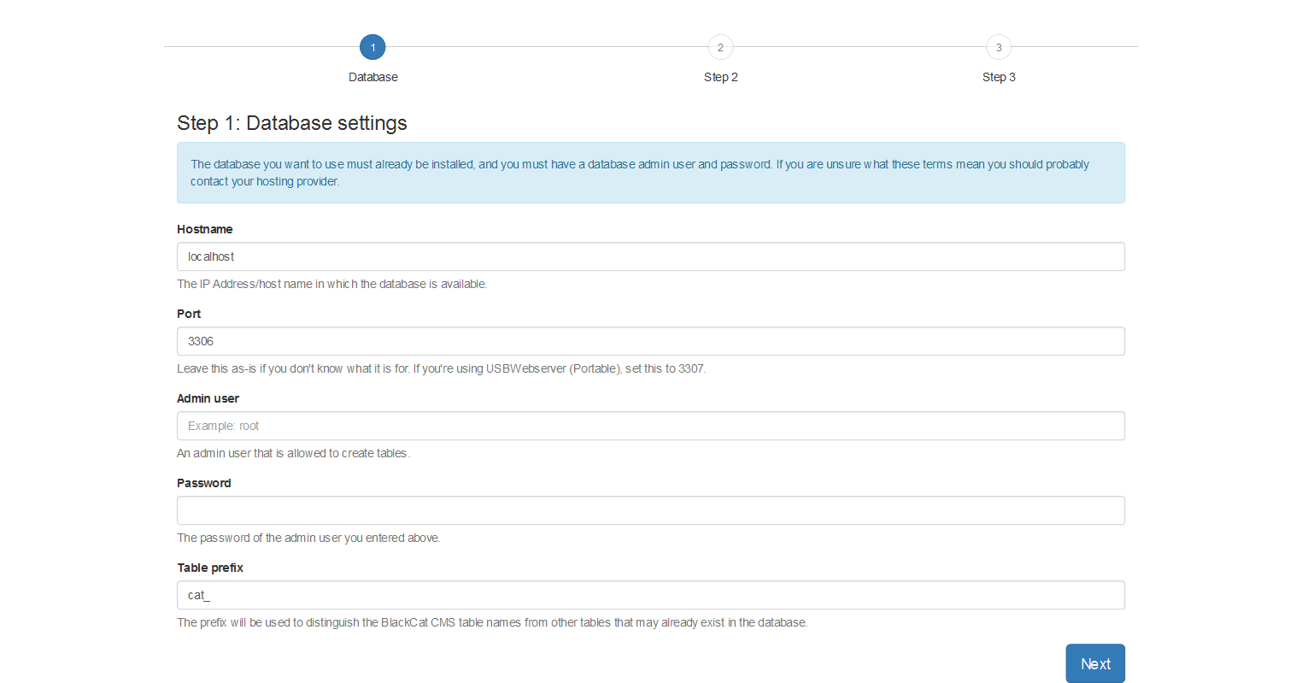Click the Admin user label text

(x=208, y=398)
